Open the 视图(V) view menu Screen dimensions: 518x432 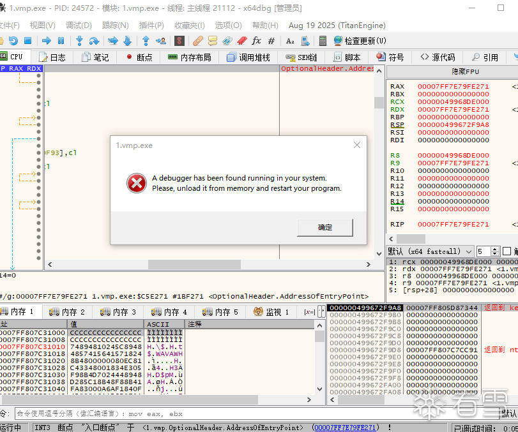(x=42, y=26)
